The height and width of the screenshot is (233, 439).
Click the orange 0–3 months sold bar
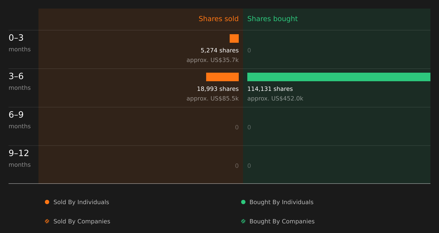click(234, 38)
